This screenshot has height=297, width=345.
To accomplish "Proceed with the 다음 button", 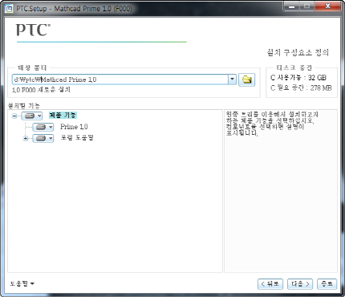I will (300, 284).
